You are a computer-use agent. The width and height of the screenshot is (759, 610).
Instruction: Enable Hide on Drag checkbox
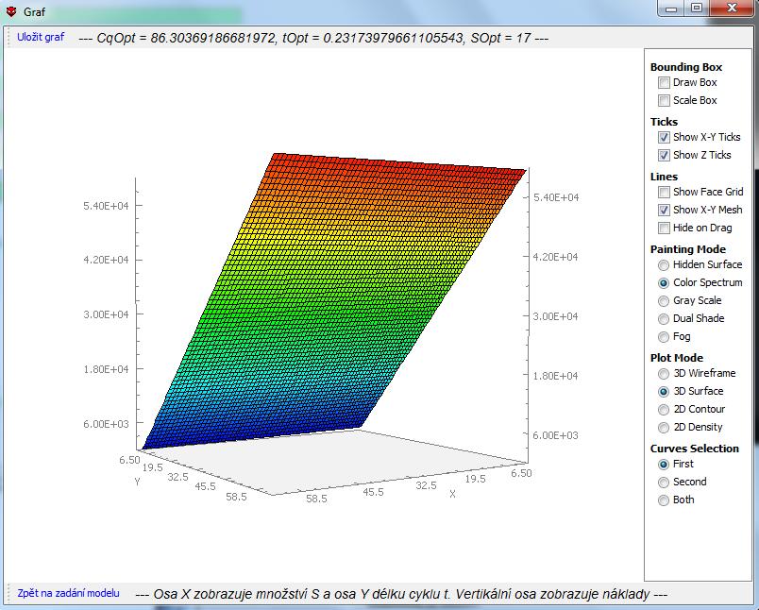[x=665, y=228]
